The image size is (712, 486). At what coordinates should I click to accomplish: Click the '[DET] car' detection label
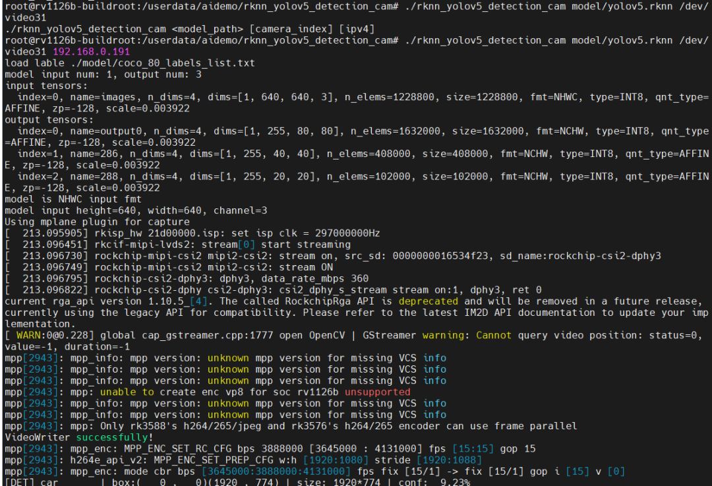(32, 482)
